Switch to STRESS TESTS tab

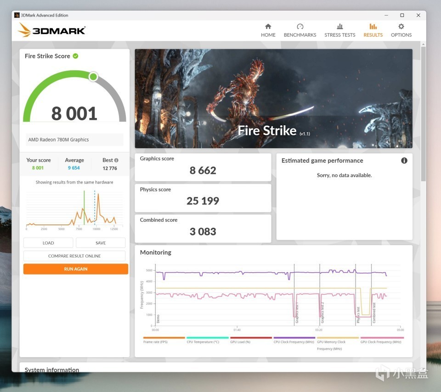click(340, 30)
